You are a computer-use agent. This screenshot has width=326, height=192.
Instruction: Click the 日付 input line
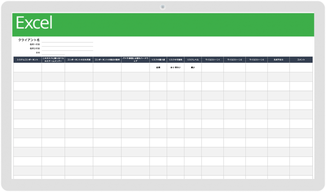point(53,53)
